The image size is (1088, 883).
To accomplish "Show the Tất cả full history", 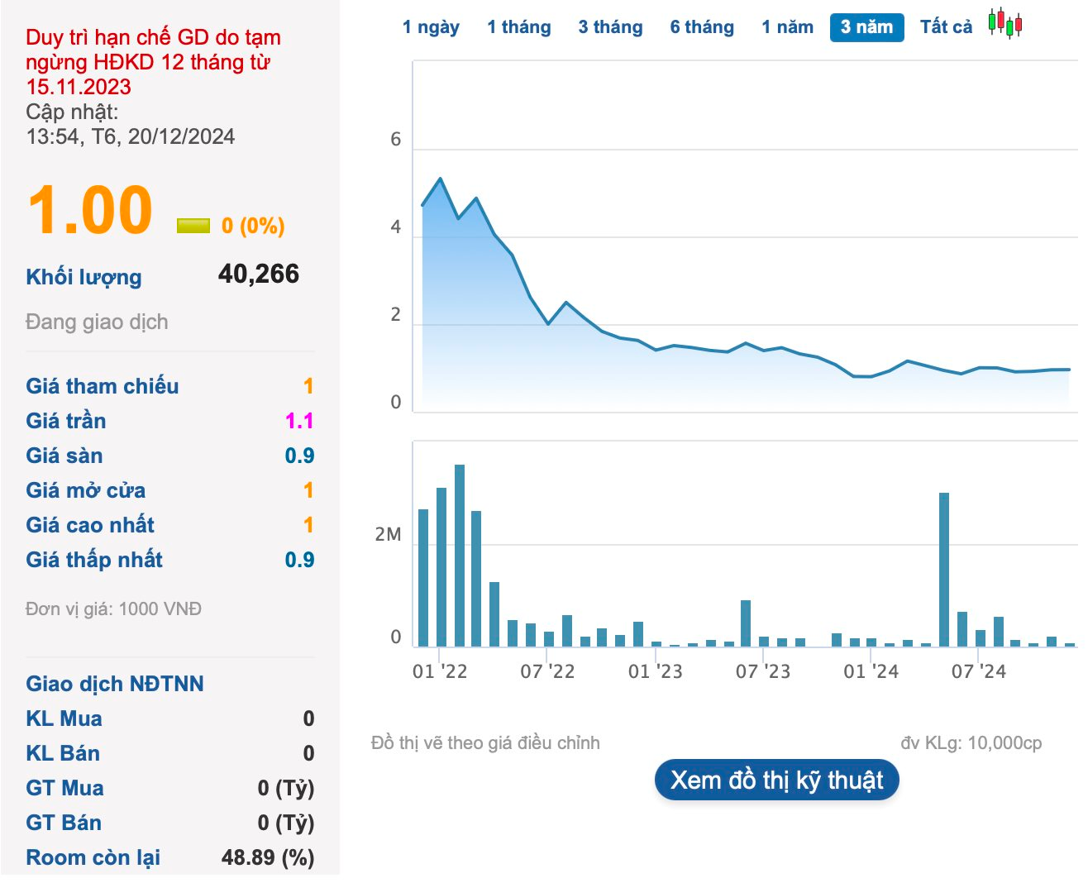I will (947, 27).
